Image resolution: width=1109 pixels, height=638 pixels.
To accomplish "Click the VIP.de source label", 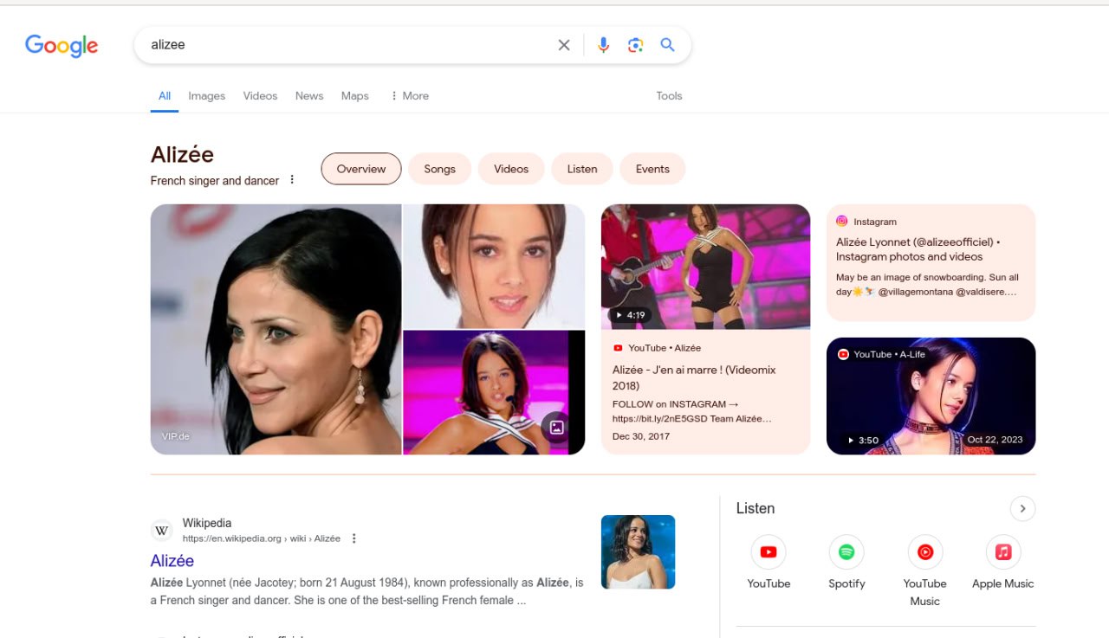I will click(175, 436).
